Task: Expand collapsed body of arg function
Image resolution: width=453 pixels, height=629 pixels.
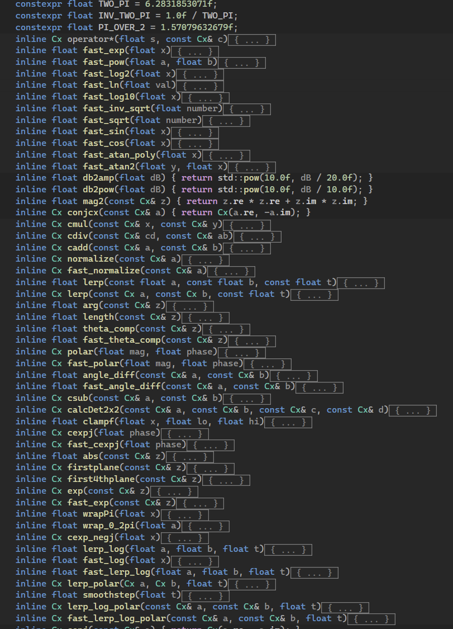Action: click(189, 306)
